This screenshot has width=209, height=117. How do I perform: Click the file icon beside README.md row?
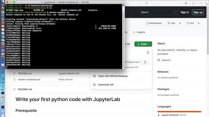coord(14,73)
